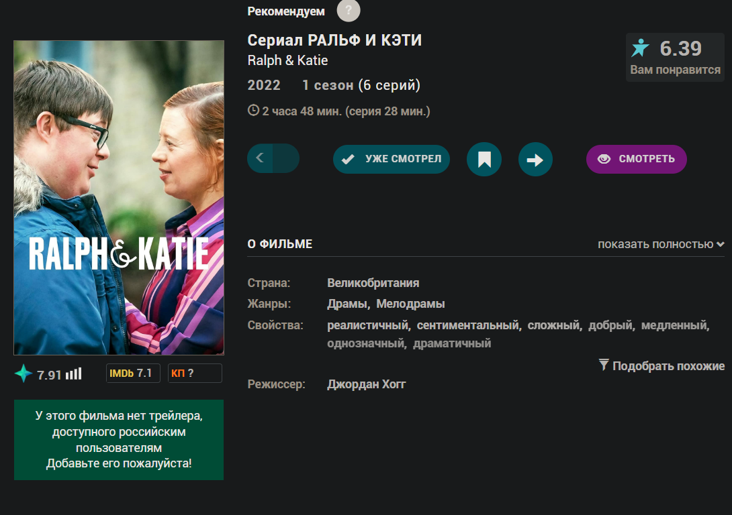Select the сентиментальный property tag

click(468, 325)
